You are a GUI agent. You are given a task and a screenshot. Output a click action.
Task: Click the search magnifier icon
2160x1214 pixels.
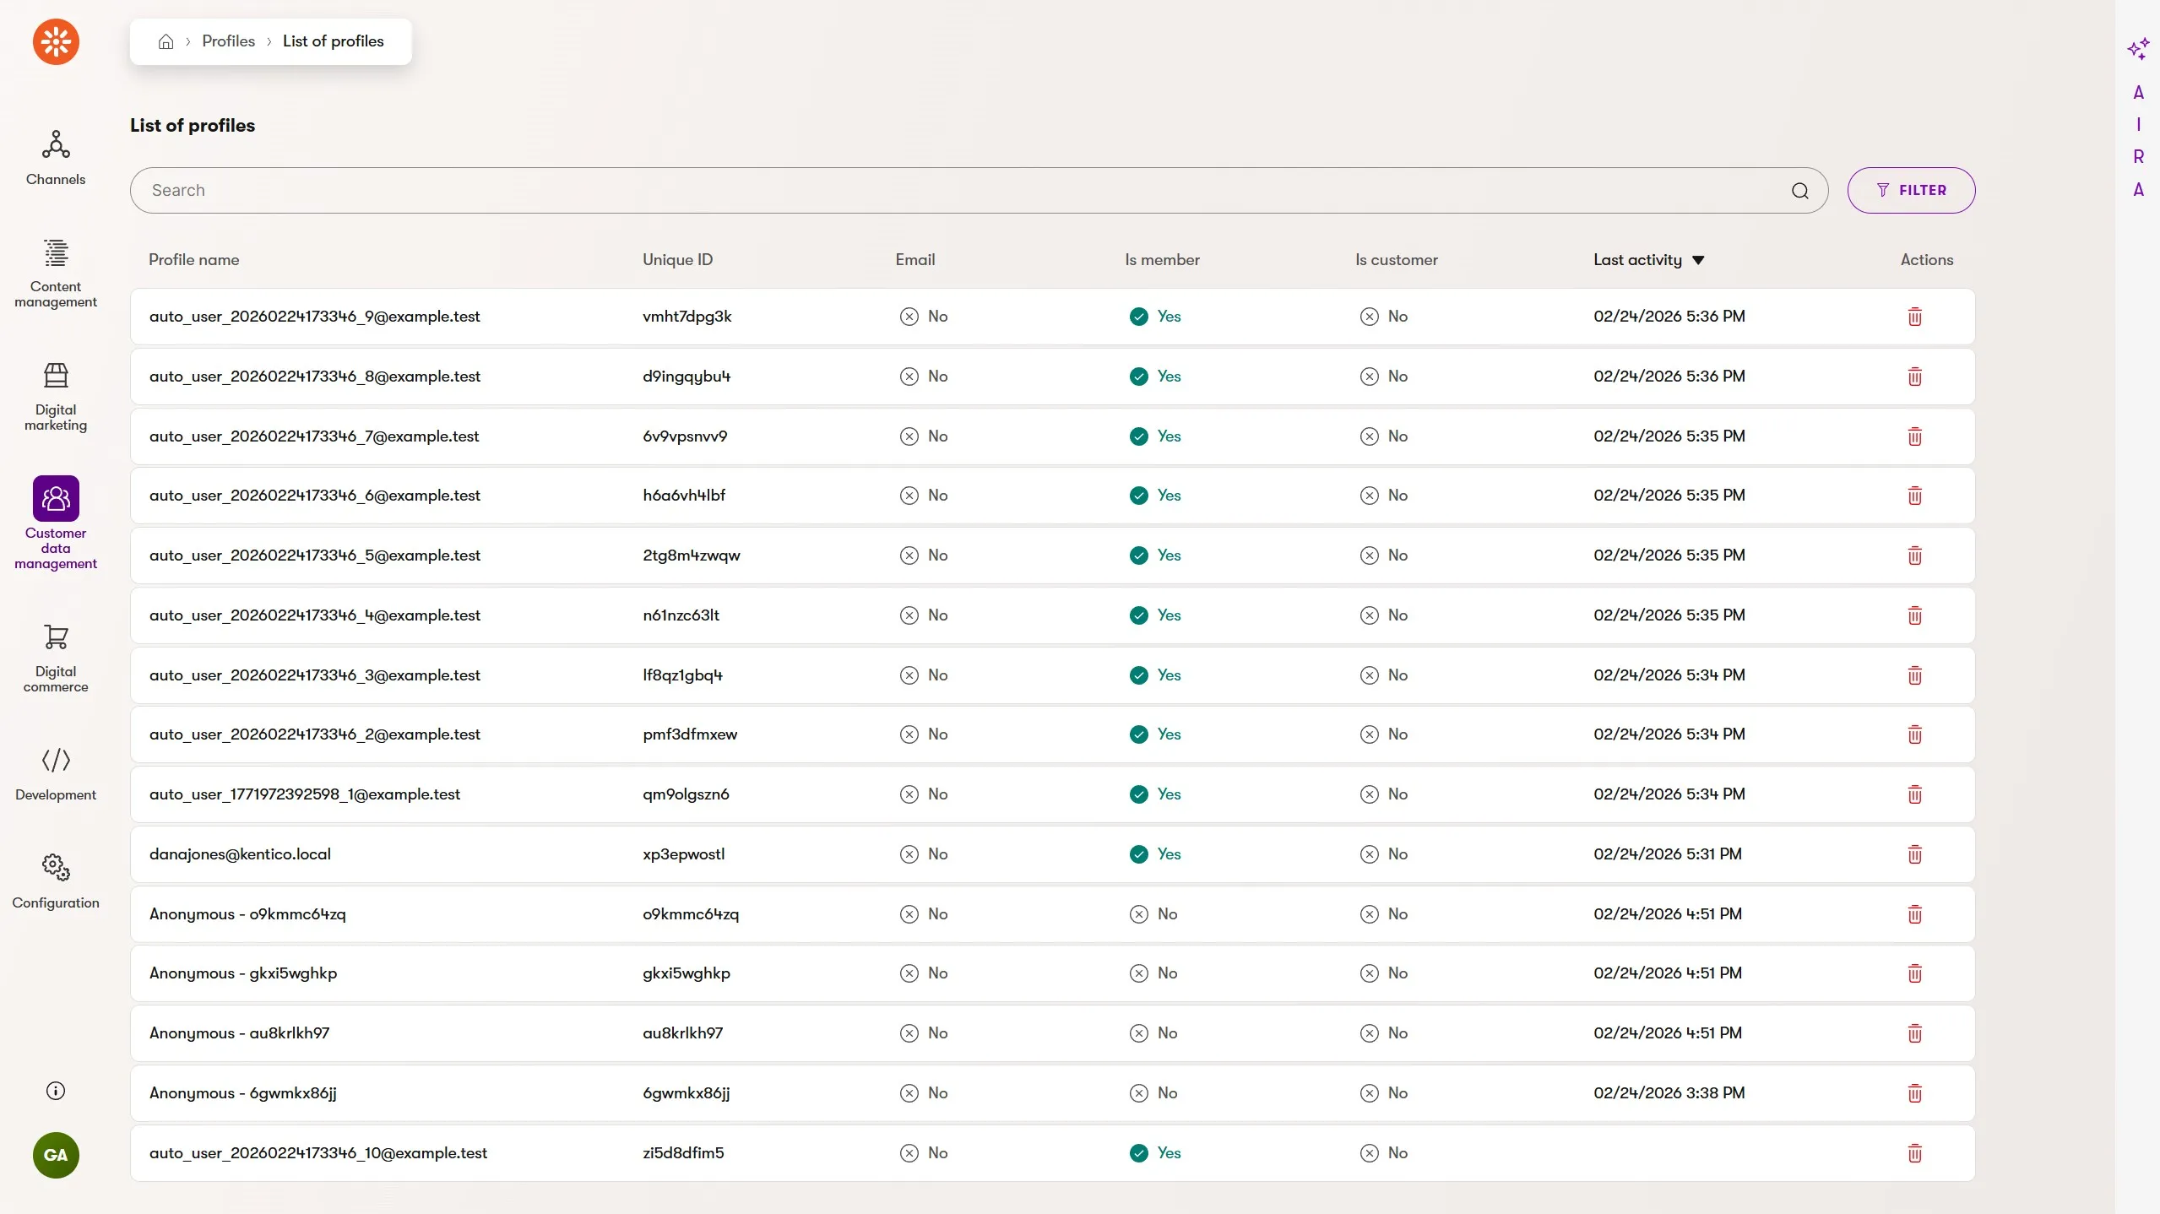(1799, 191)
